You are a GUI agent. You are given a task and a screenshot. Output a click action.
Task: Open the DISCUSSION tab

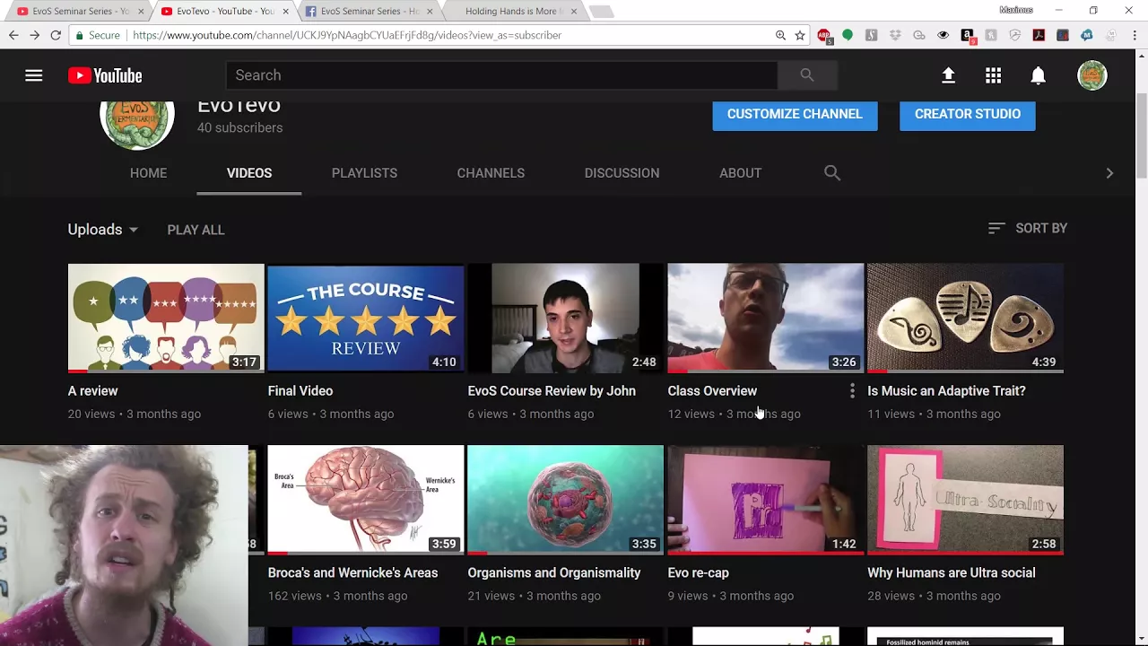622,173
